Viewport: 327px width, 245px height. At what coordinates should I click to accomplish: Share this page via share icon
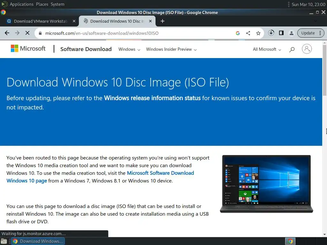tap(248, 33)
